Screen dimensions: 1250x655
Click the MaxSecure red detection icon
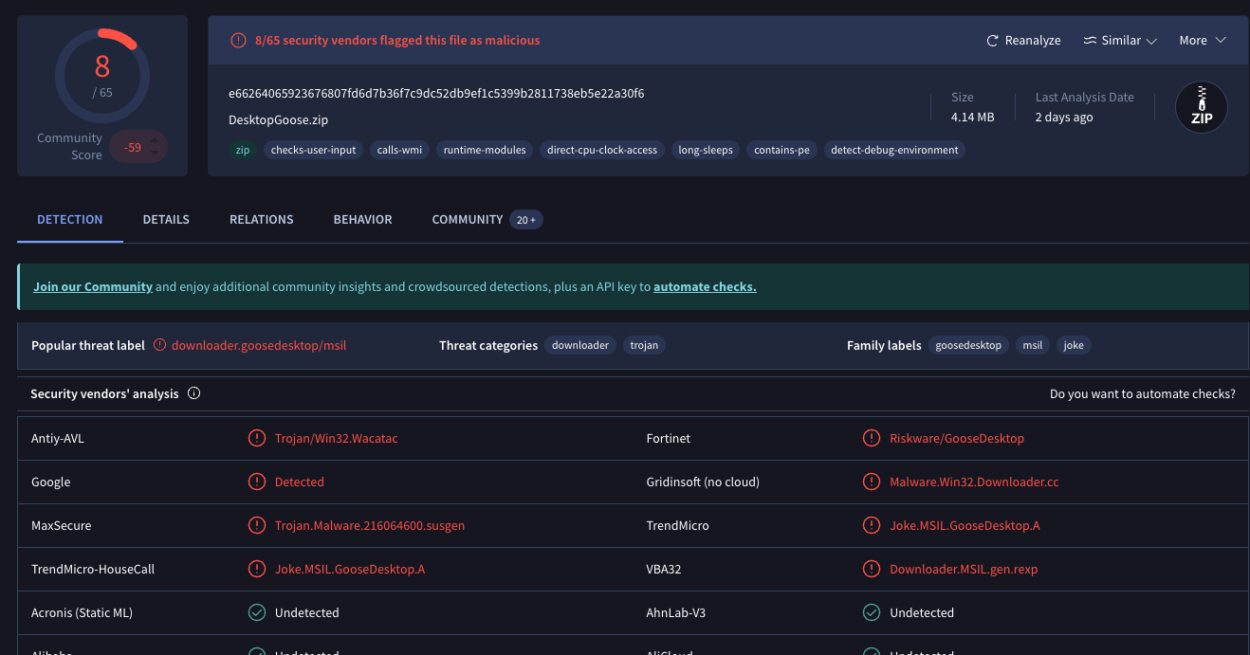coord(256,525)
